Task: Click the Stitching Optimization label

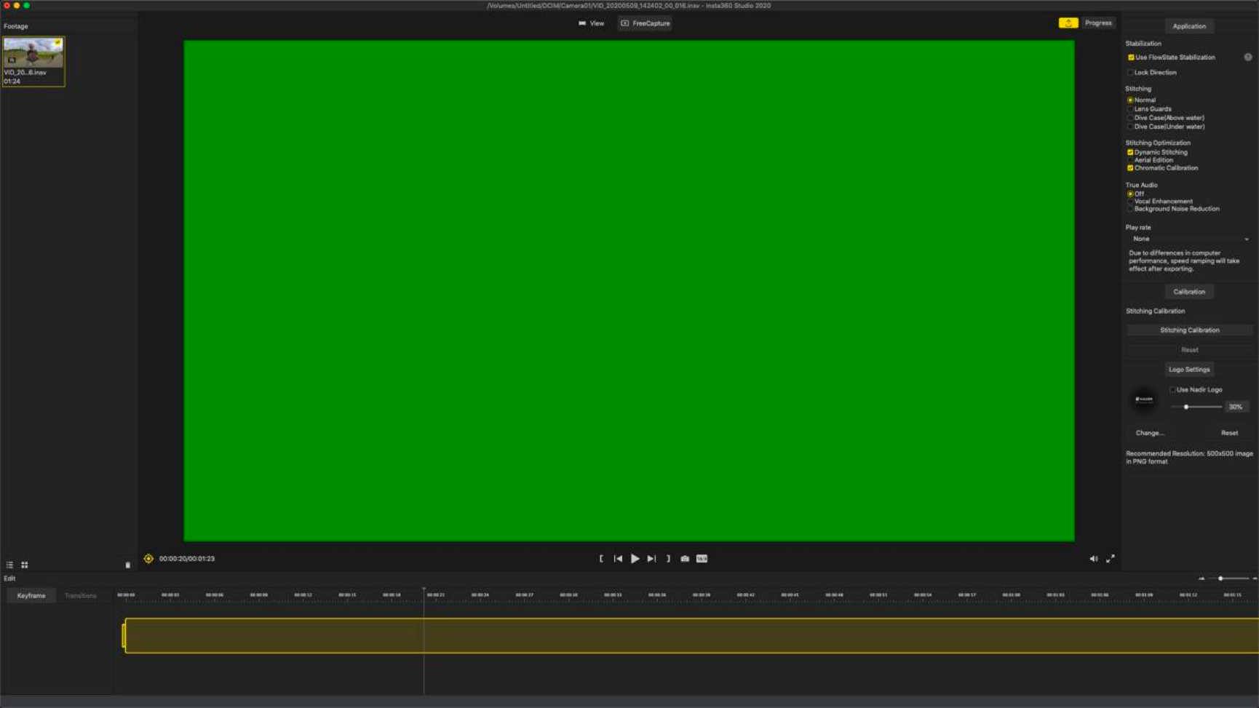Action: (1158, 143)
